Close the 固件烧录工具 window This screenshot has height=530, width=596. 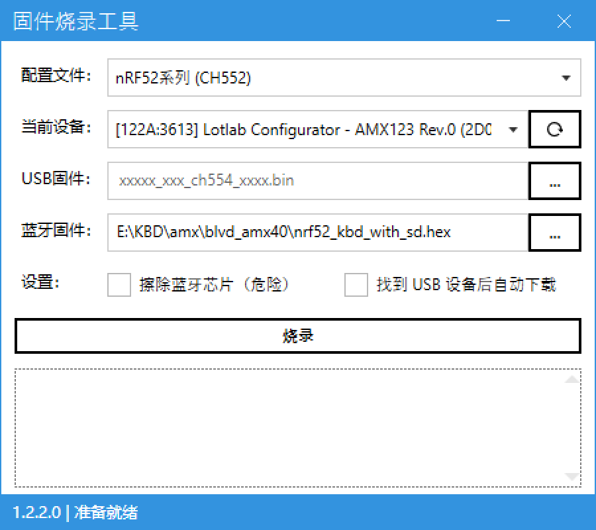(564, 21)
